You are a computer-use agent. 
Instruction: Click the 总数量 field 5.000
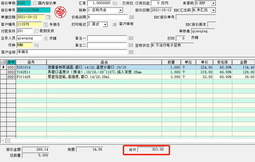point(35,155)
